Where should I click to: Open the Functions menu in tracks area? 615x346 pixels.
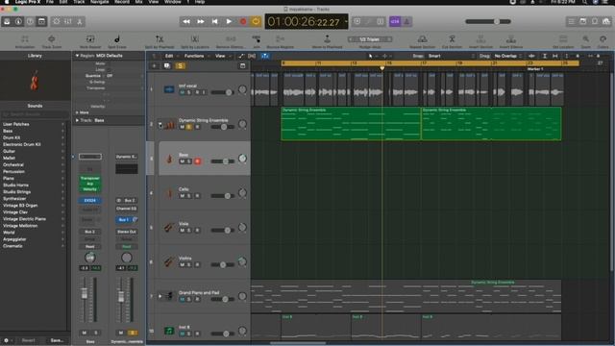pyautogui.click(x=194, y=56)
